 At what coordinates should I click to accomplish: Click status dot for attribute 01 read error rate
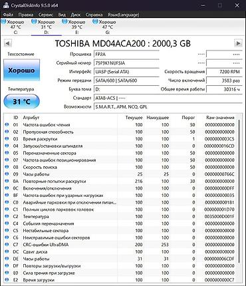tap(7, 124)
